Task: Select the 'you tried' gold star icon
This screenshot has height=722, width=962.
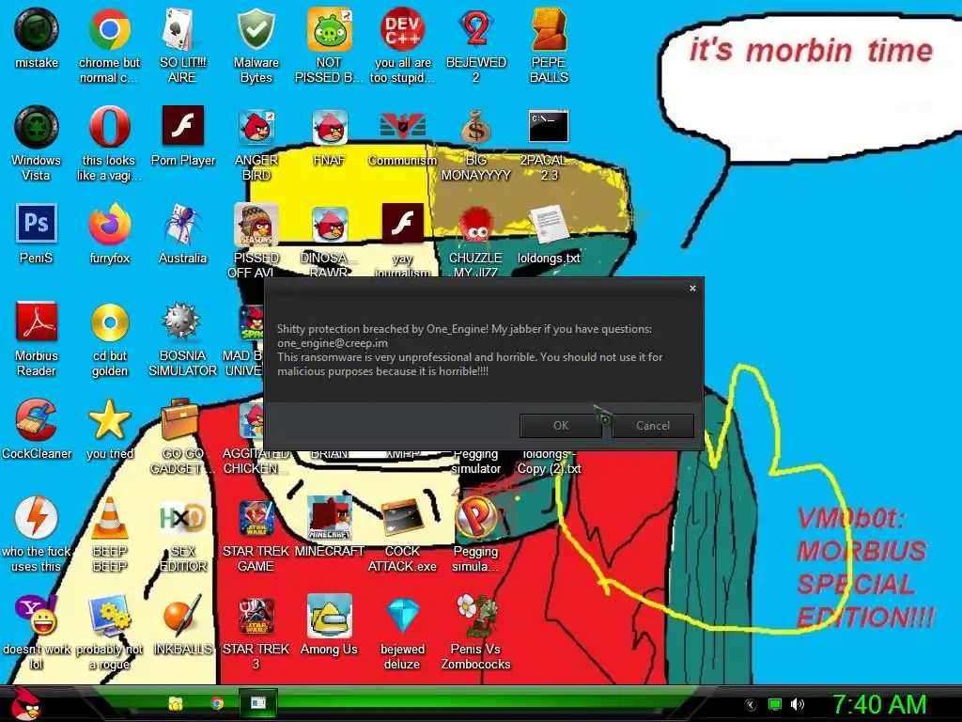Action: click(x=109, y=420)
